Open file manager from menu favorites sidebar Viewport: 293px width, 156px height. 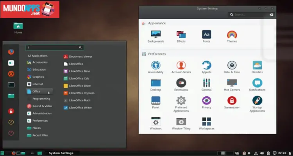point(11,96)
